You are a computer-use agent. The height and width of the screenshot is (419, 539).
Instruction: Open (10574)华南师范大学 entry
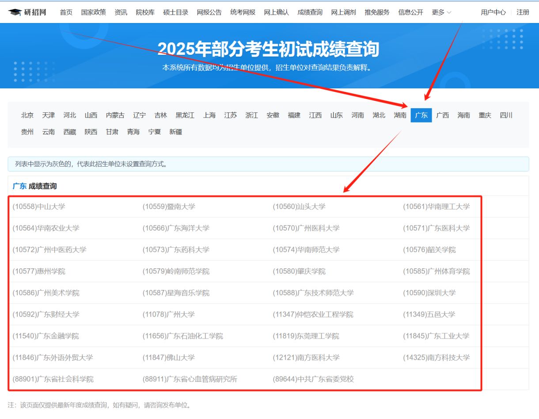point(306,250)
